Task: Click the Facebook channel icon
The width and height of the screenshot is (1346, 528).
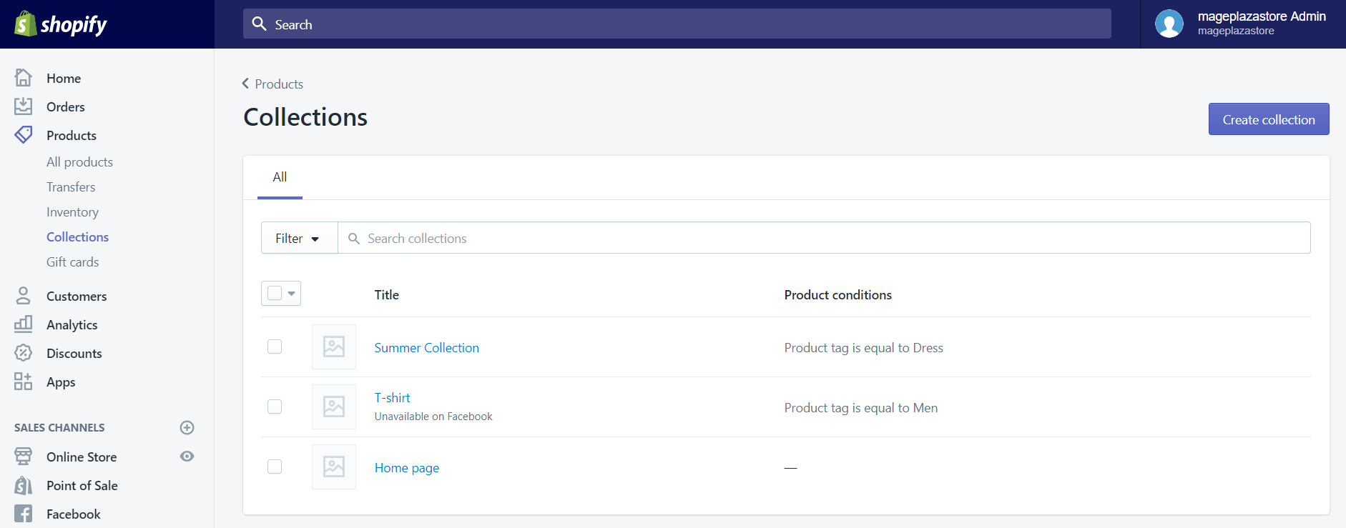Action: [x=23, y=514]
